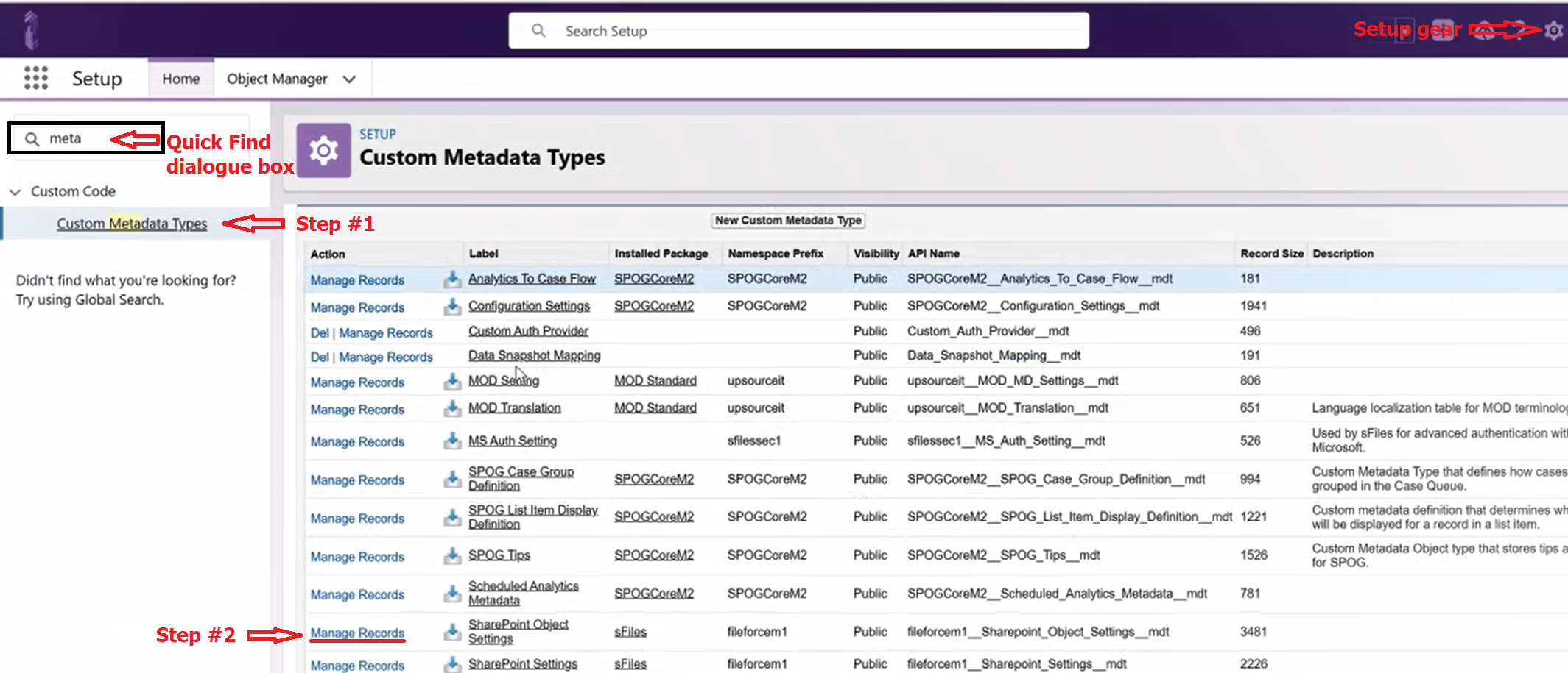
Task: Click the Custom Metadata Types gear page icon
Action: (x=323, y=150)
